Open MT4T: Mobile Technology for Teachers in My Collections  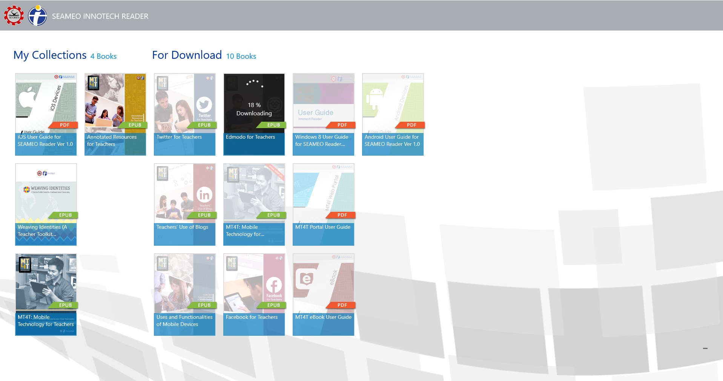pos(46,294)
